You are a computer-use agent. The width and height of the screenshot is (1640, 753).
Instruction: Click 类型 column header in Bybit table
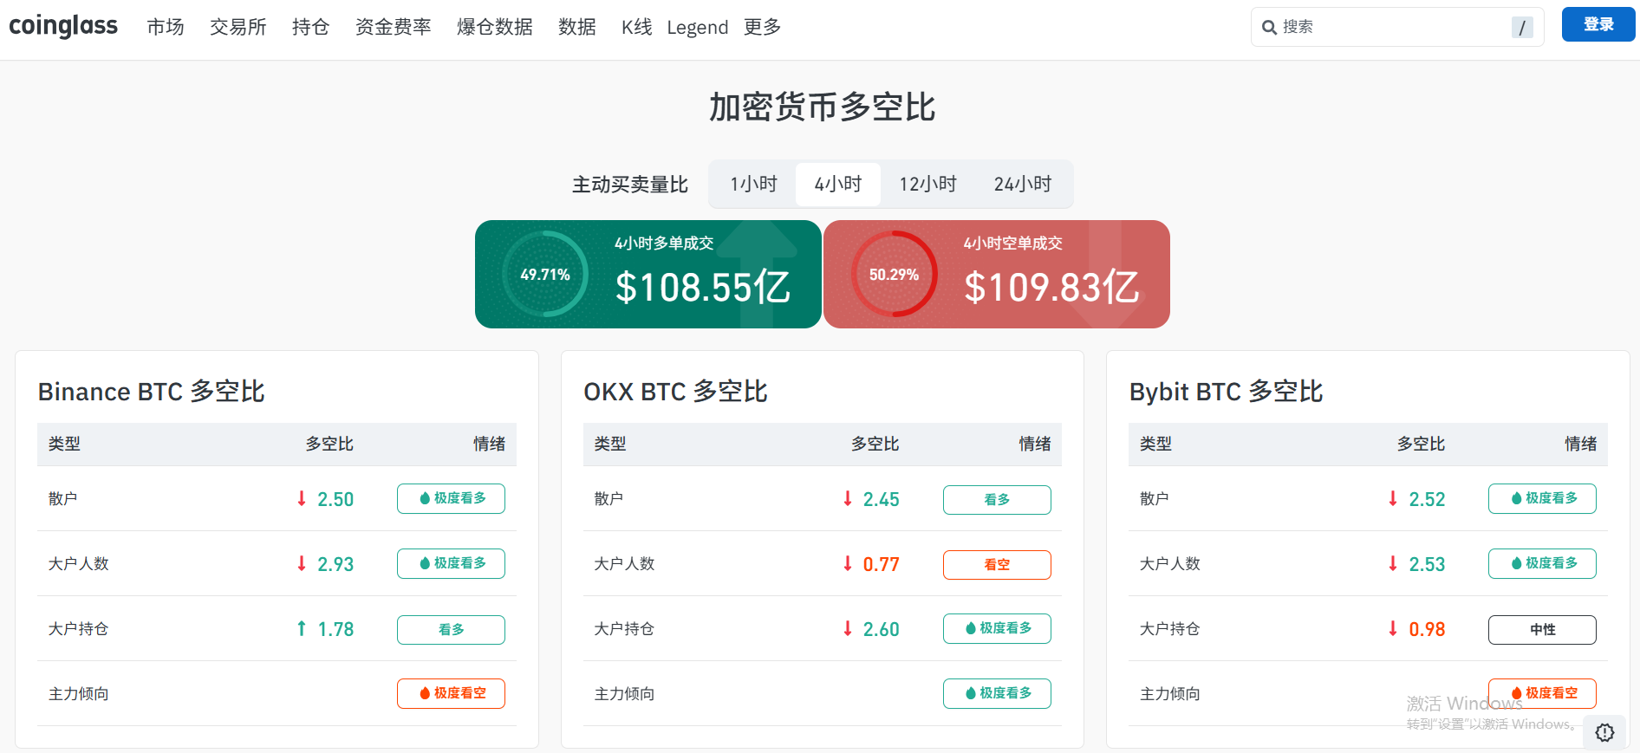tap(1155, 444)
